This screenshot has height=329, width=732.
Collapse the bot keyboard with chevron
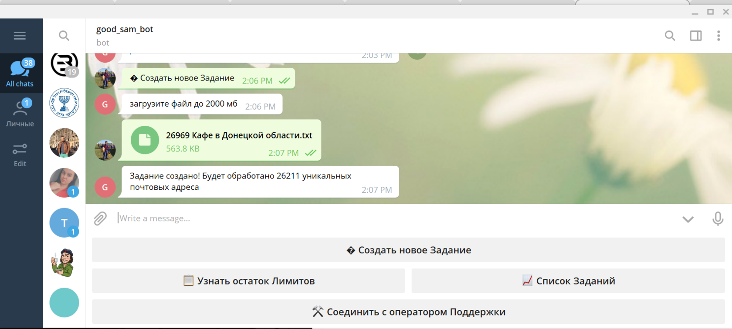688,219
